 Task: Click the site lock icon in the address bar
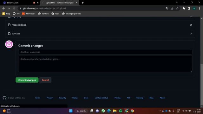20,9
